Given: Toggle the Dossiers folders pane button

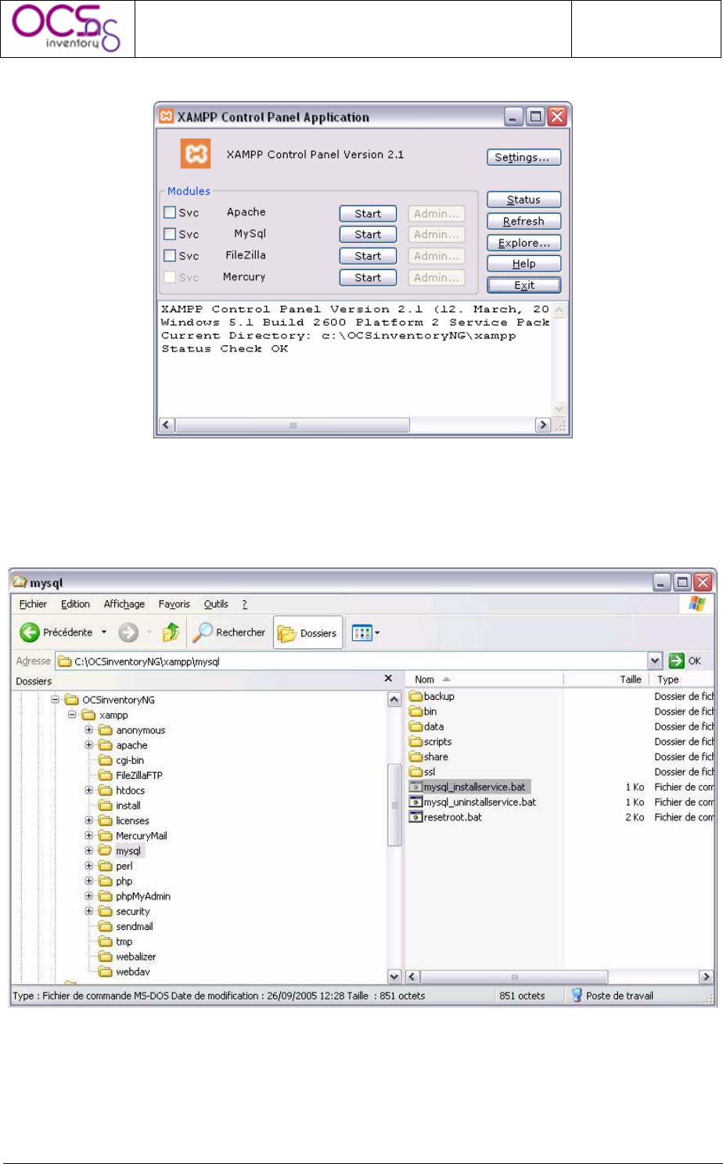Looking at the screenshot, I should coord(308,632).
